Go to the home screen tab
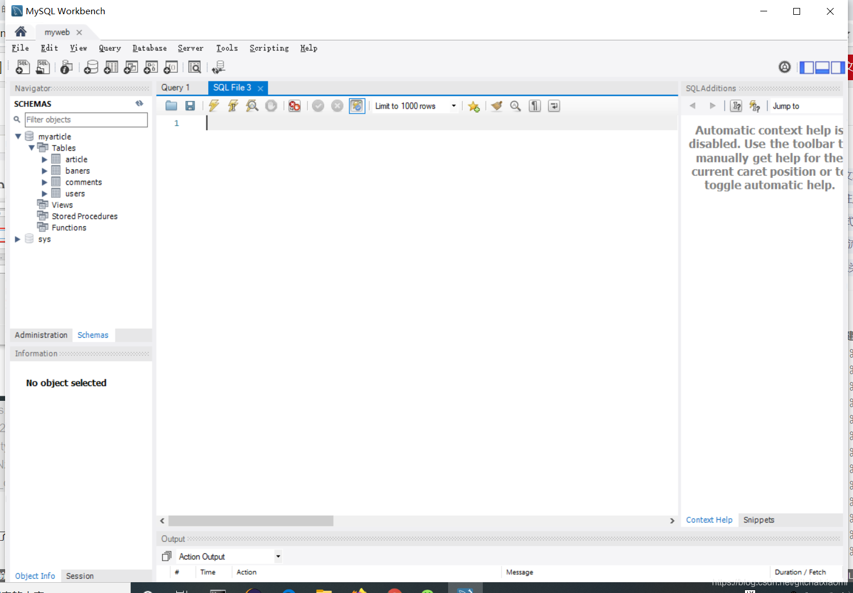Viewport: 853px width, 593px height. [x=20, y=32]
